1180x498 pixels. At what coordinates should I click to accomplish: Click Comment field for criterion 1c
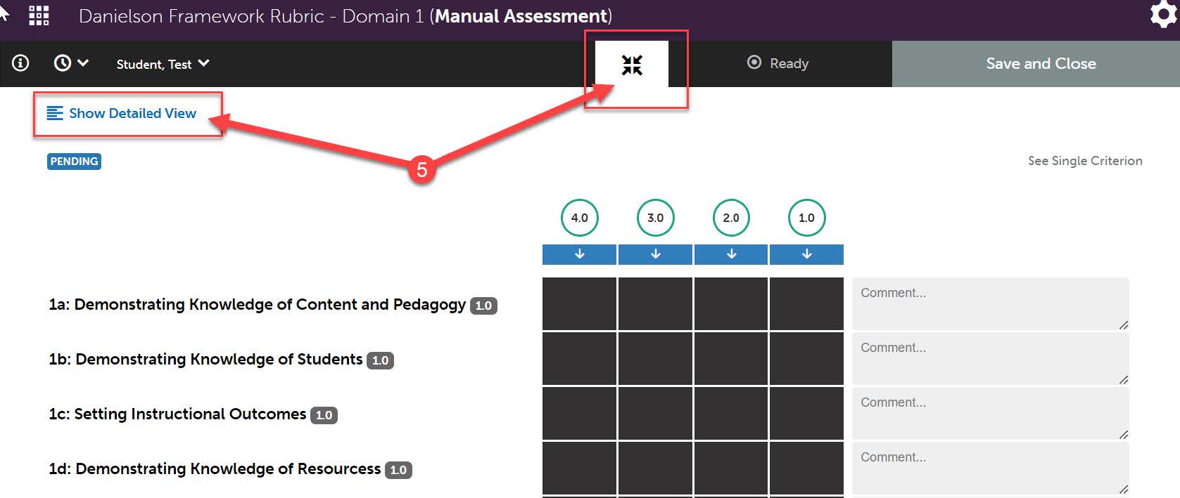click(991, 413)
